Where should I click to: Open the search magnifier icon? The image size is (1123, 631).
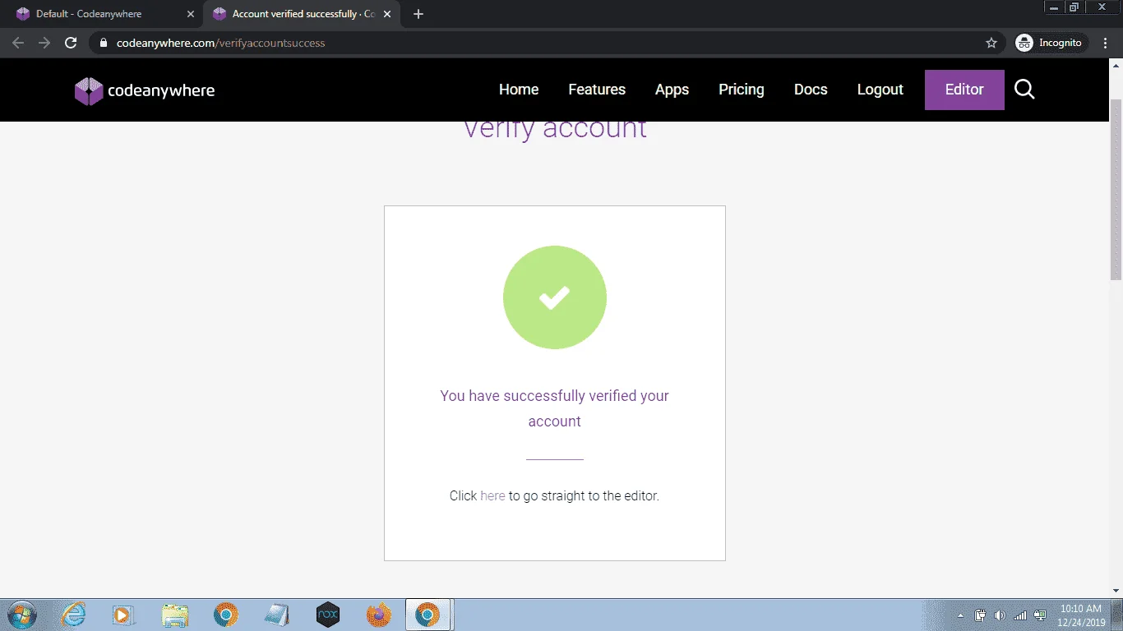click(x=1024, y=90)
